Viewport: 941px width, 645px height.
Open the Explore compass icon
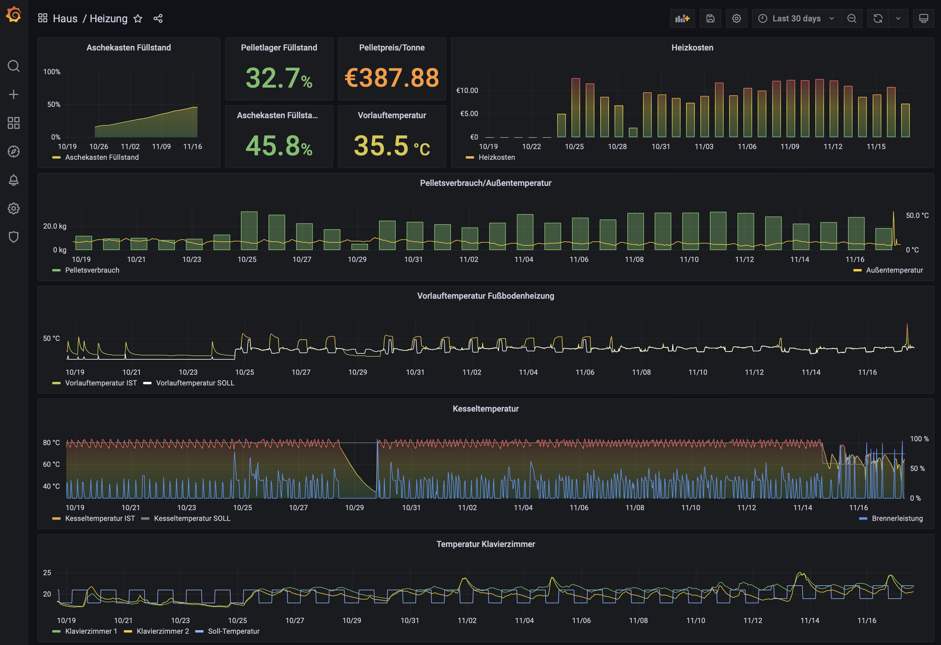(13, 151)
